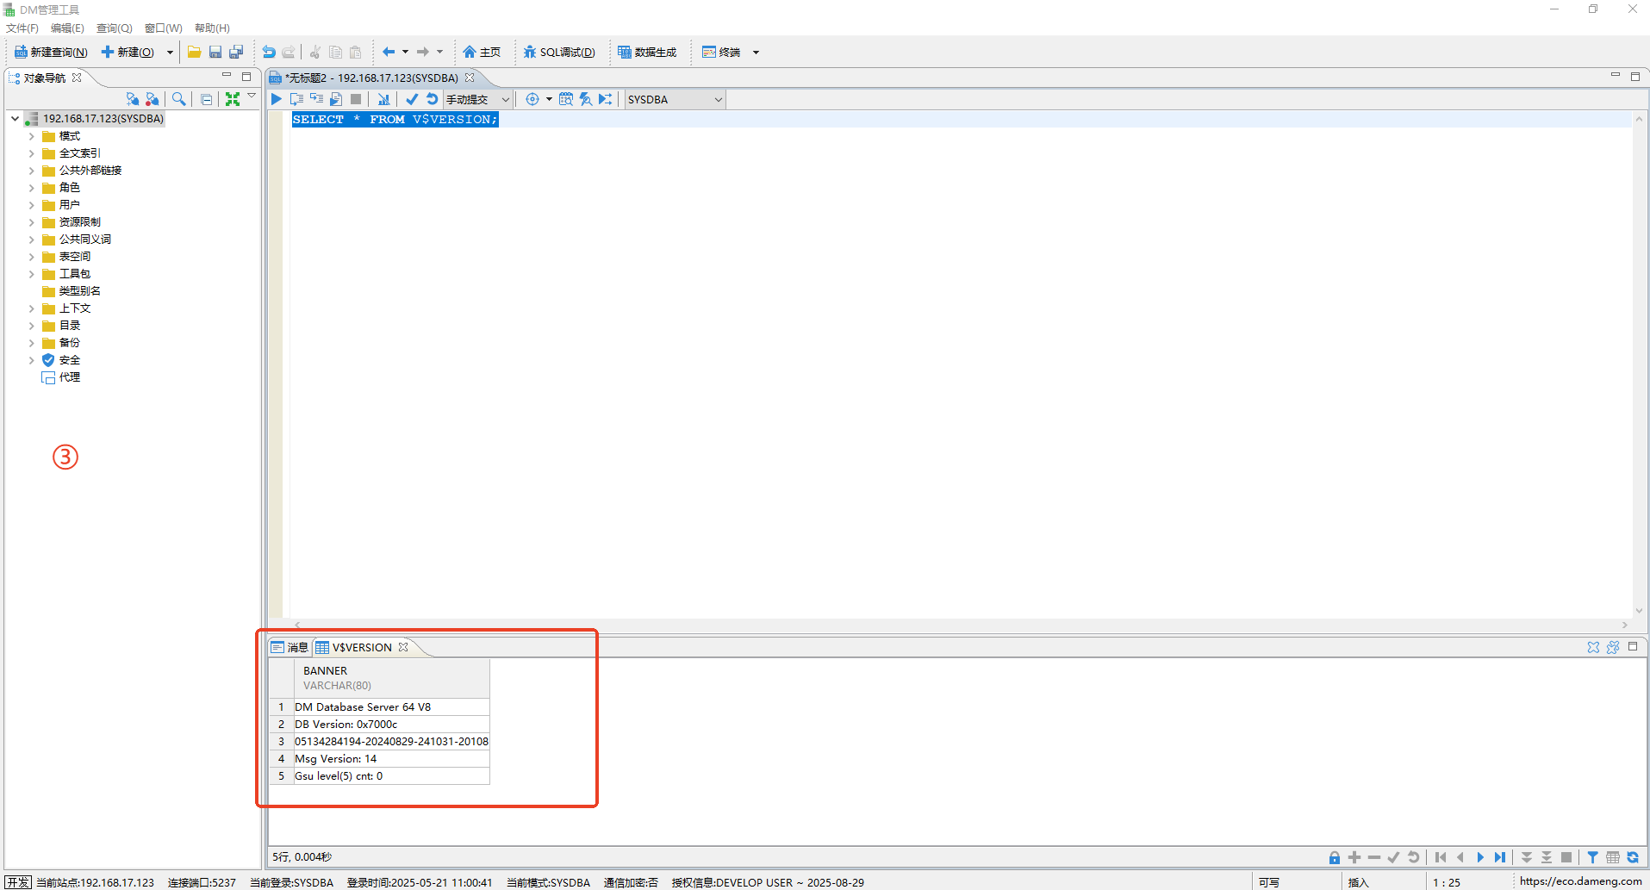Go to last page of results
This screenshot has width=1650, height=890.
click(1500, 857)
